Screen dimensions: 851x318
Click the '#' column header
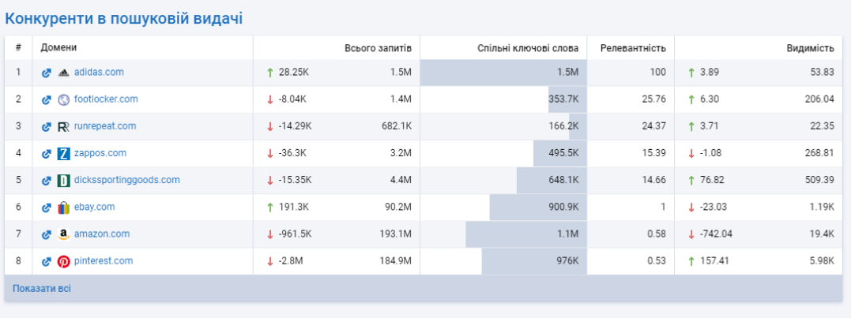(18, 47)
